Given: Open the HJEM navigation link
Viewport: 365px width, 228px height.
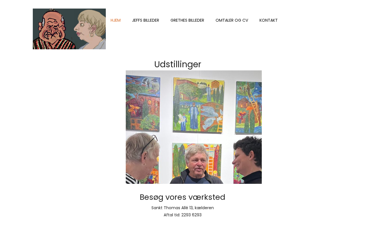Looking at the screenshot, I should pos(115,20).
